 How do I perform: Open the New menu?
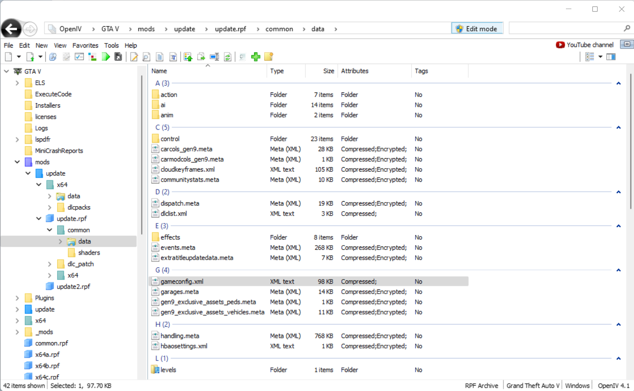point(42,45)
